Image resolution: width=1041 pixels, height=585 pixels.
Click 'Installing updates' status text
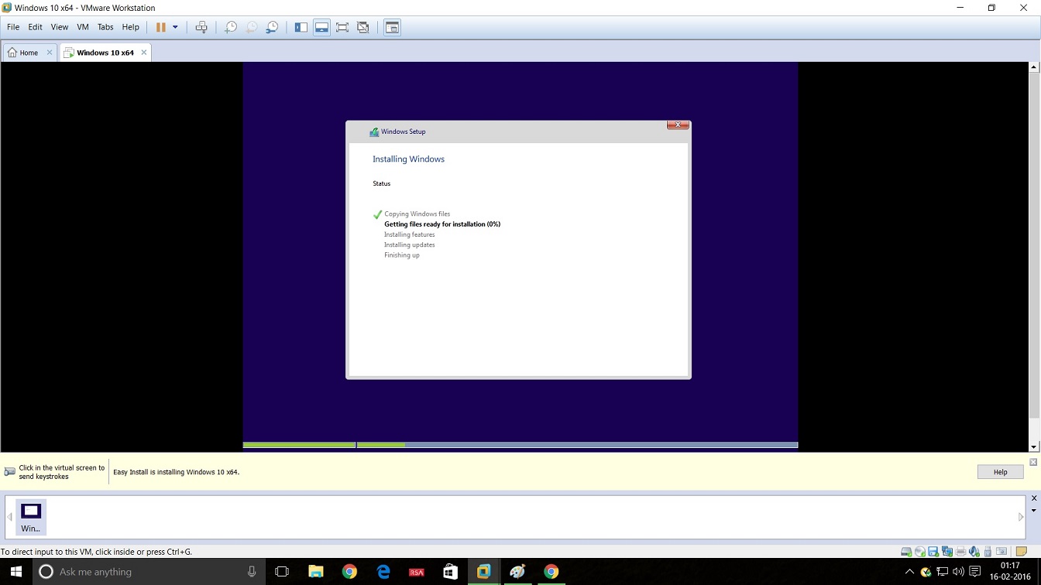409,245
